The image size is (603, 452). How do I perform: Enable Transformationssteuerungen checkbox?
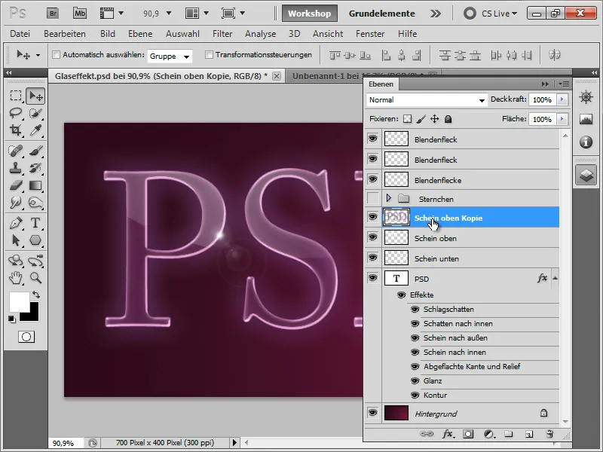[x=209, y=54]
